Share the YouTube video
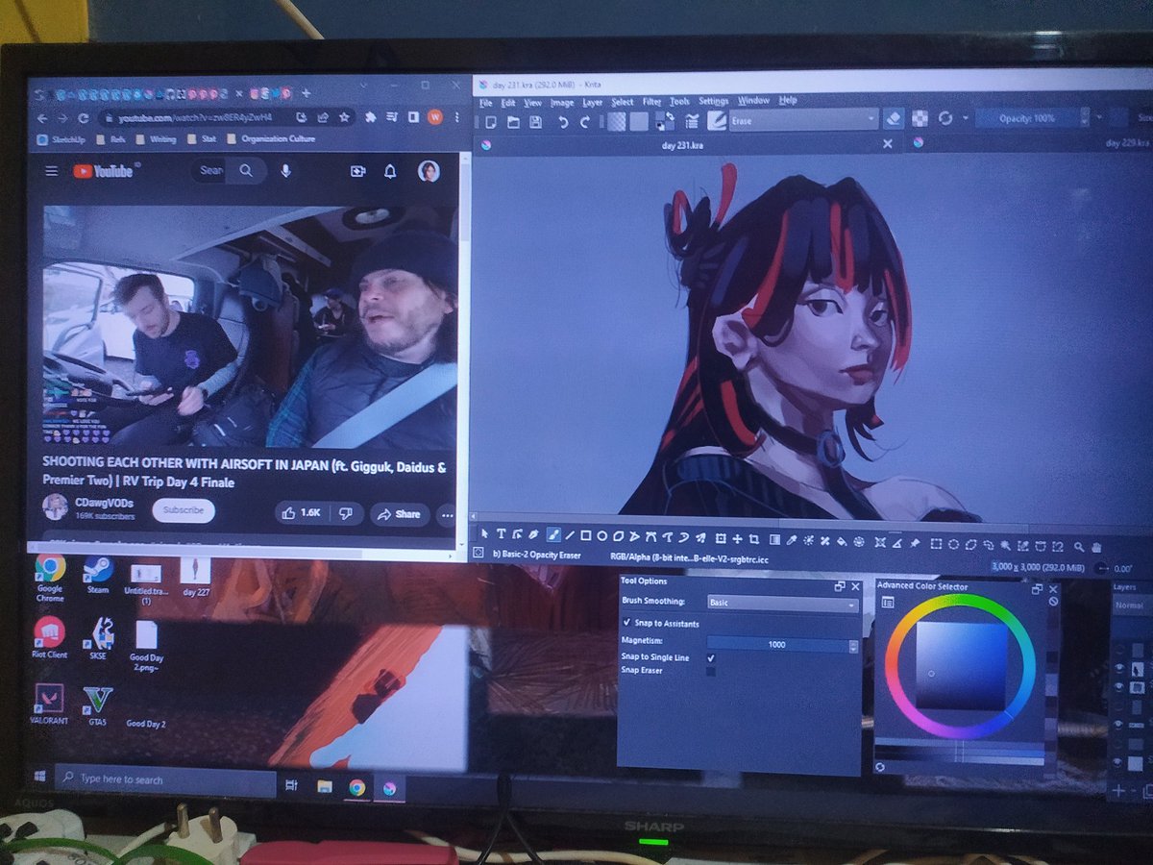 click(400, 514)
